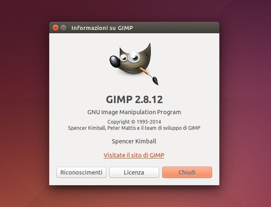
Task: Click the Informazioni su GIMP title bar
Action: click(134, 28)
